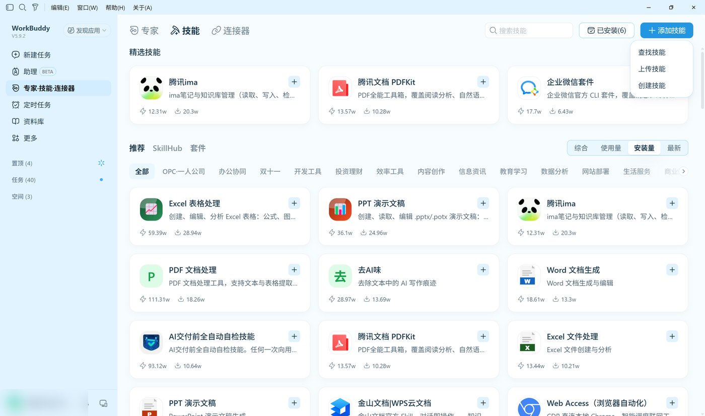Click the 去AI味 green icon
705x416 pixels.
(x=340, y=276)
